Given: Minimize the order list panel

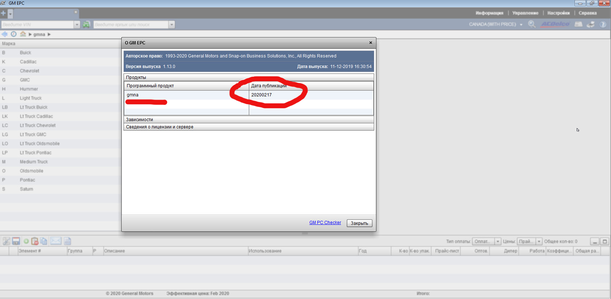Looking at the screenshot, I should tap(595, 242).
